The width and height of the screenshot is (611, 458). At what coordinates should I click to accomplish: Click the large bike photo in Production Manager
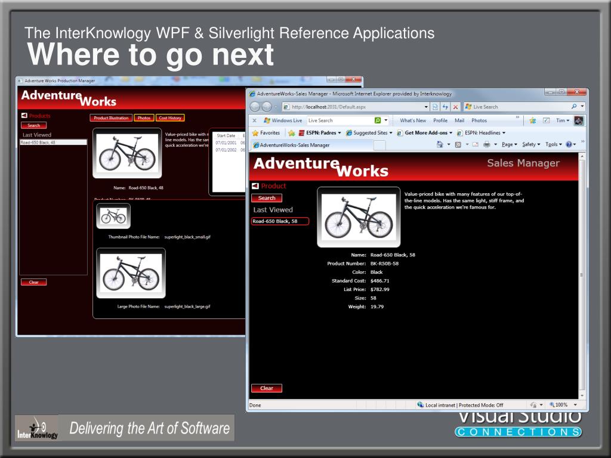(131, 273)
